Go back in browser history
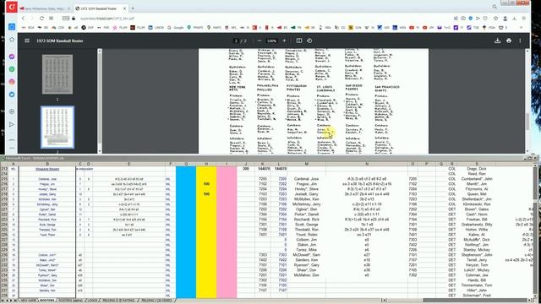The width and height of the screenshot is (541, 304). pos(23,19)
